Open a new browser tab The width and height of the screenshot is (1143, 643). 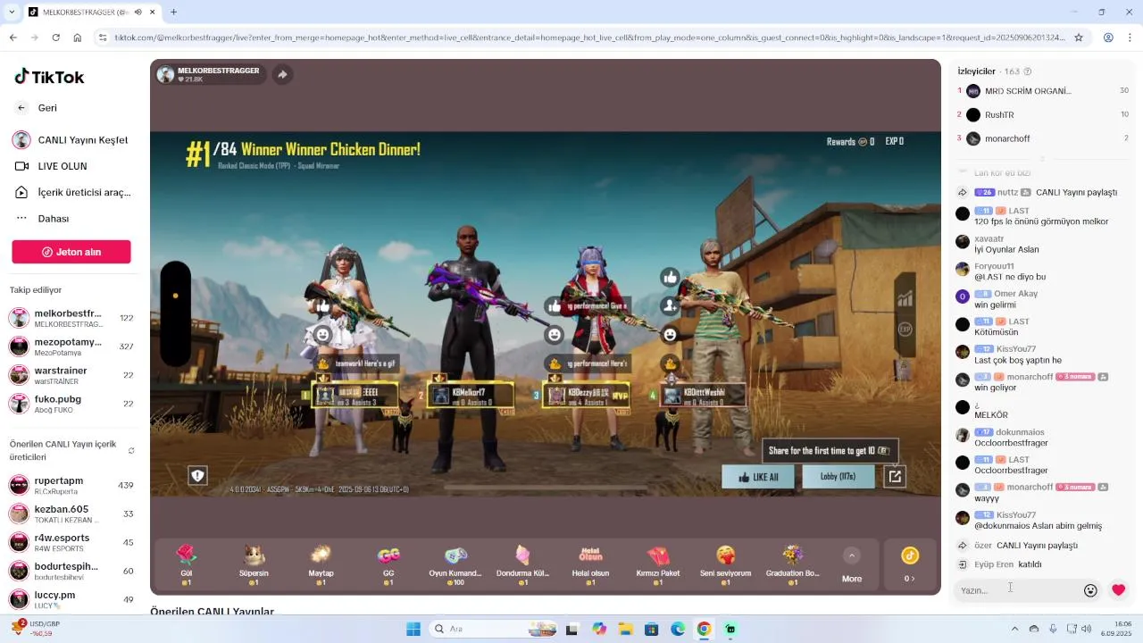[x=173, y=13]
